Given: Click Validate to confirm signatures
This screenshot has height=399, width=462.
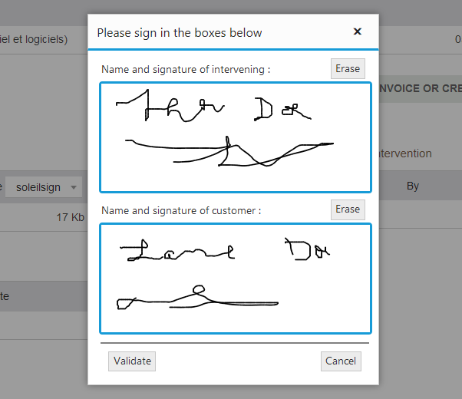Looking at the screenshot, I should pyautogui.click(x=132, y=361).
